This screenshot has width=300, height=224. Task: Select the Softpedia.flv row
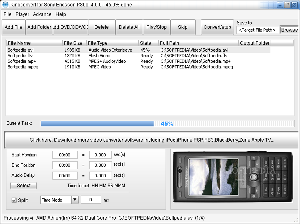click(x=138, y=56)
